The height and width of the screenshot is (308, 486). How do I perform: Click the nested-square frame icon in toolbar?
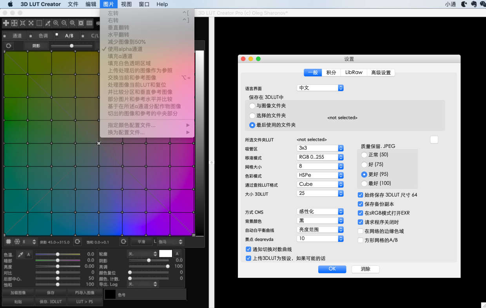[x=81, y=23]
